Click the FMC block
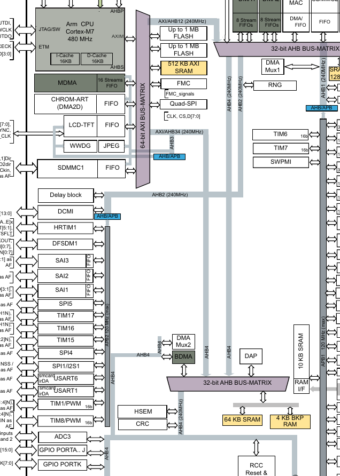The width and height of the screenshot is (340, 476). [x=184, y=83]
